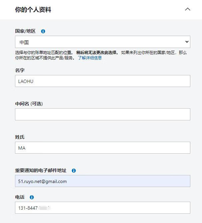Open the 了解详细信息 link
Screen dimensions: 202x223
90,58
